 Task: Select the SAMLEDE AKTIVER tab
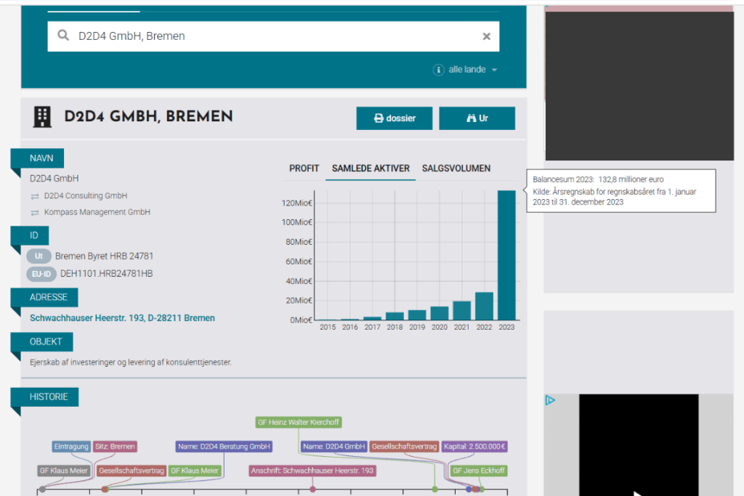tap(371, 168)
